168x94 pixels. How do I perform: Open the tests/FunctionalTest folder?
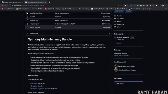point(36,13)
